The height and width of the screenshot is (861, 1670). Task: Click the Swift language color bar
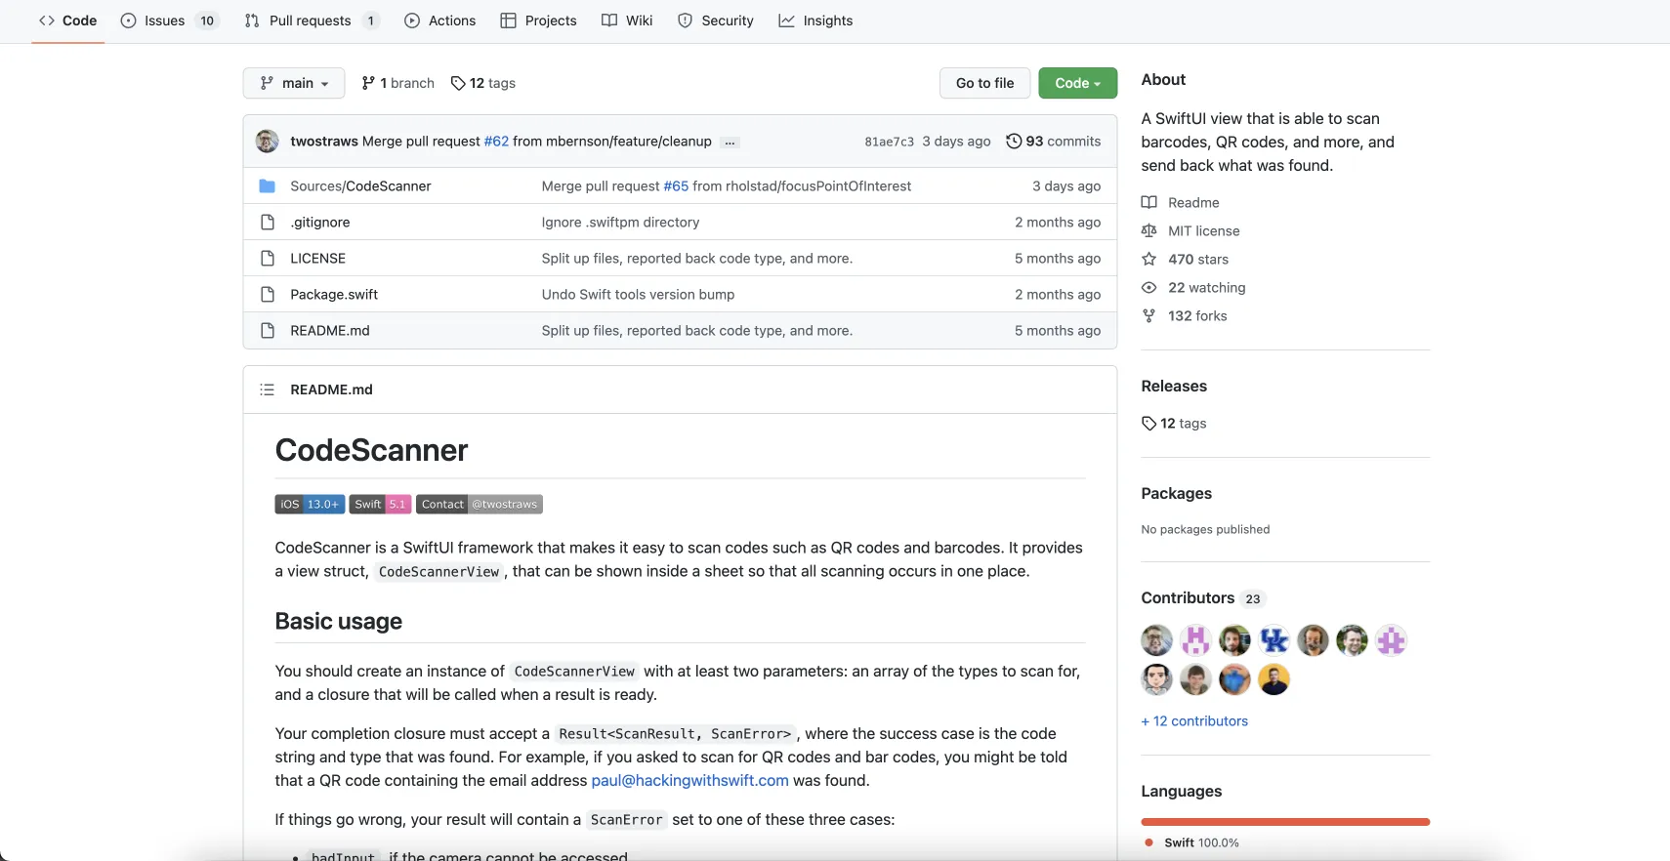click(x=1285, y=822)
